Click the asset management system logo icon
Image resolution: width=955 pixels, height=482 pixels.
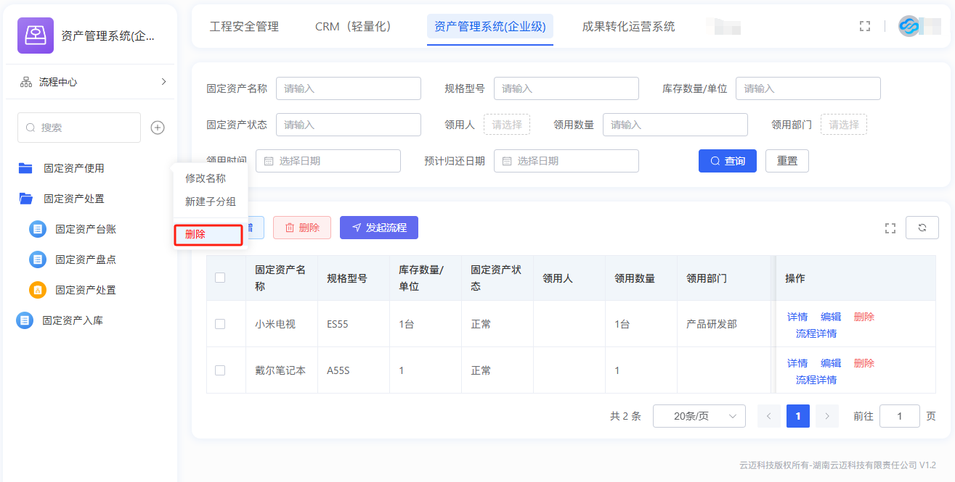click(x=36, y=36)
